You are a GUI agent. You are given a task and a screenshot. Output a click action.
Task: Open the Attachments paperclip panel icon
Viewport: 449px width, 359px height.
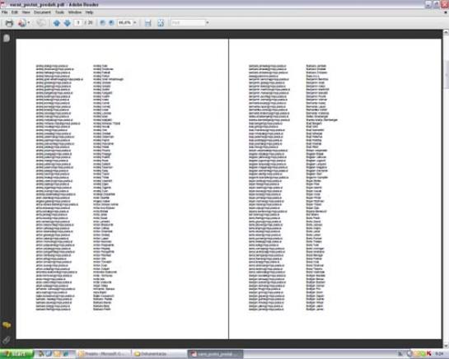(7, 340)
